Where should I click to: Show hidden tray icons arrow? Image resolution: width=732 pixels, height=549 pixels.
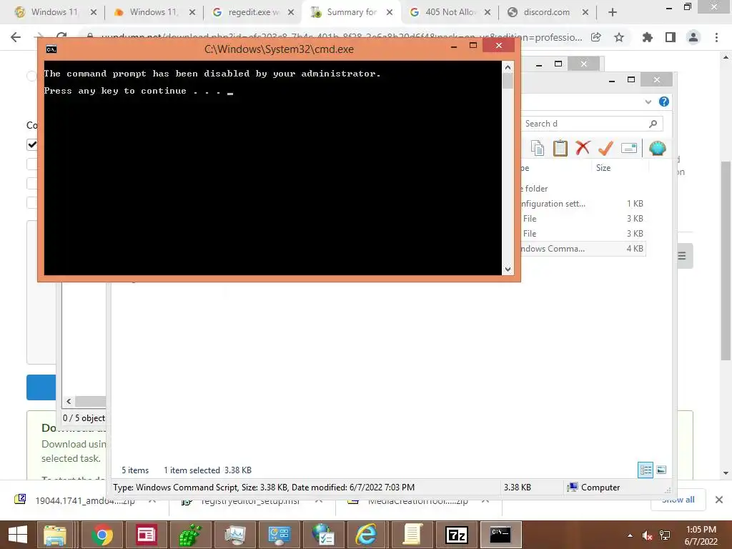pyautogui.click(x=630, y=535)
